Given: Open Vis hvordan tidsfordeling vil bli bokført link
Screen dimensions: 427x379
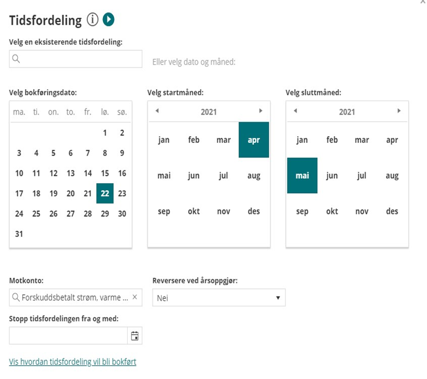Looking at the screenshot, I should [72, 362].
